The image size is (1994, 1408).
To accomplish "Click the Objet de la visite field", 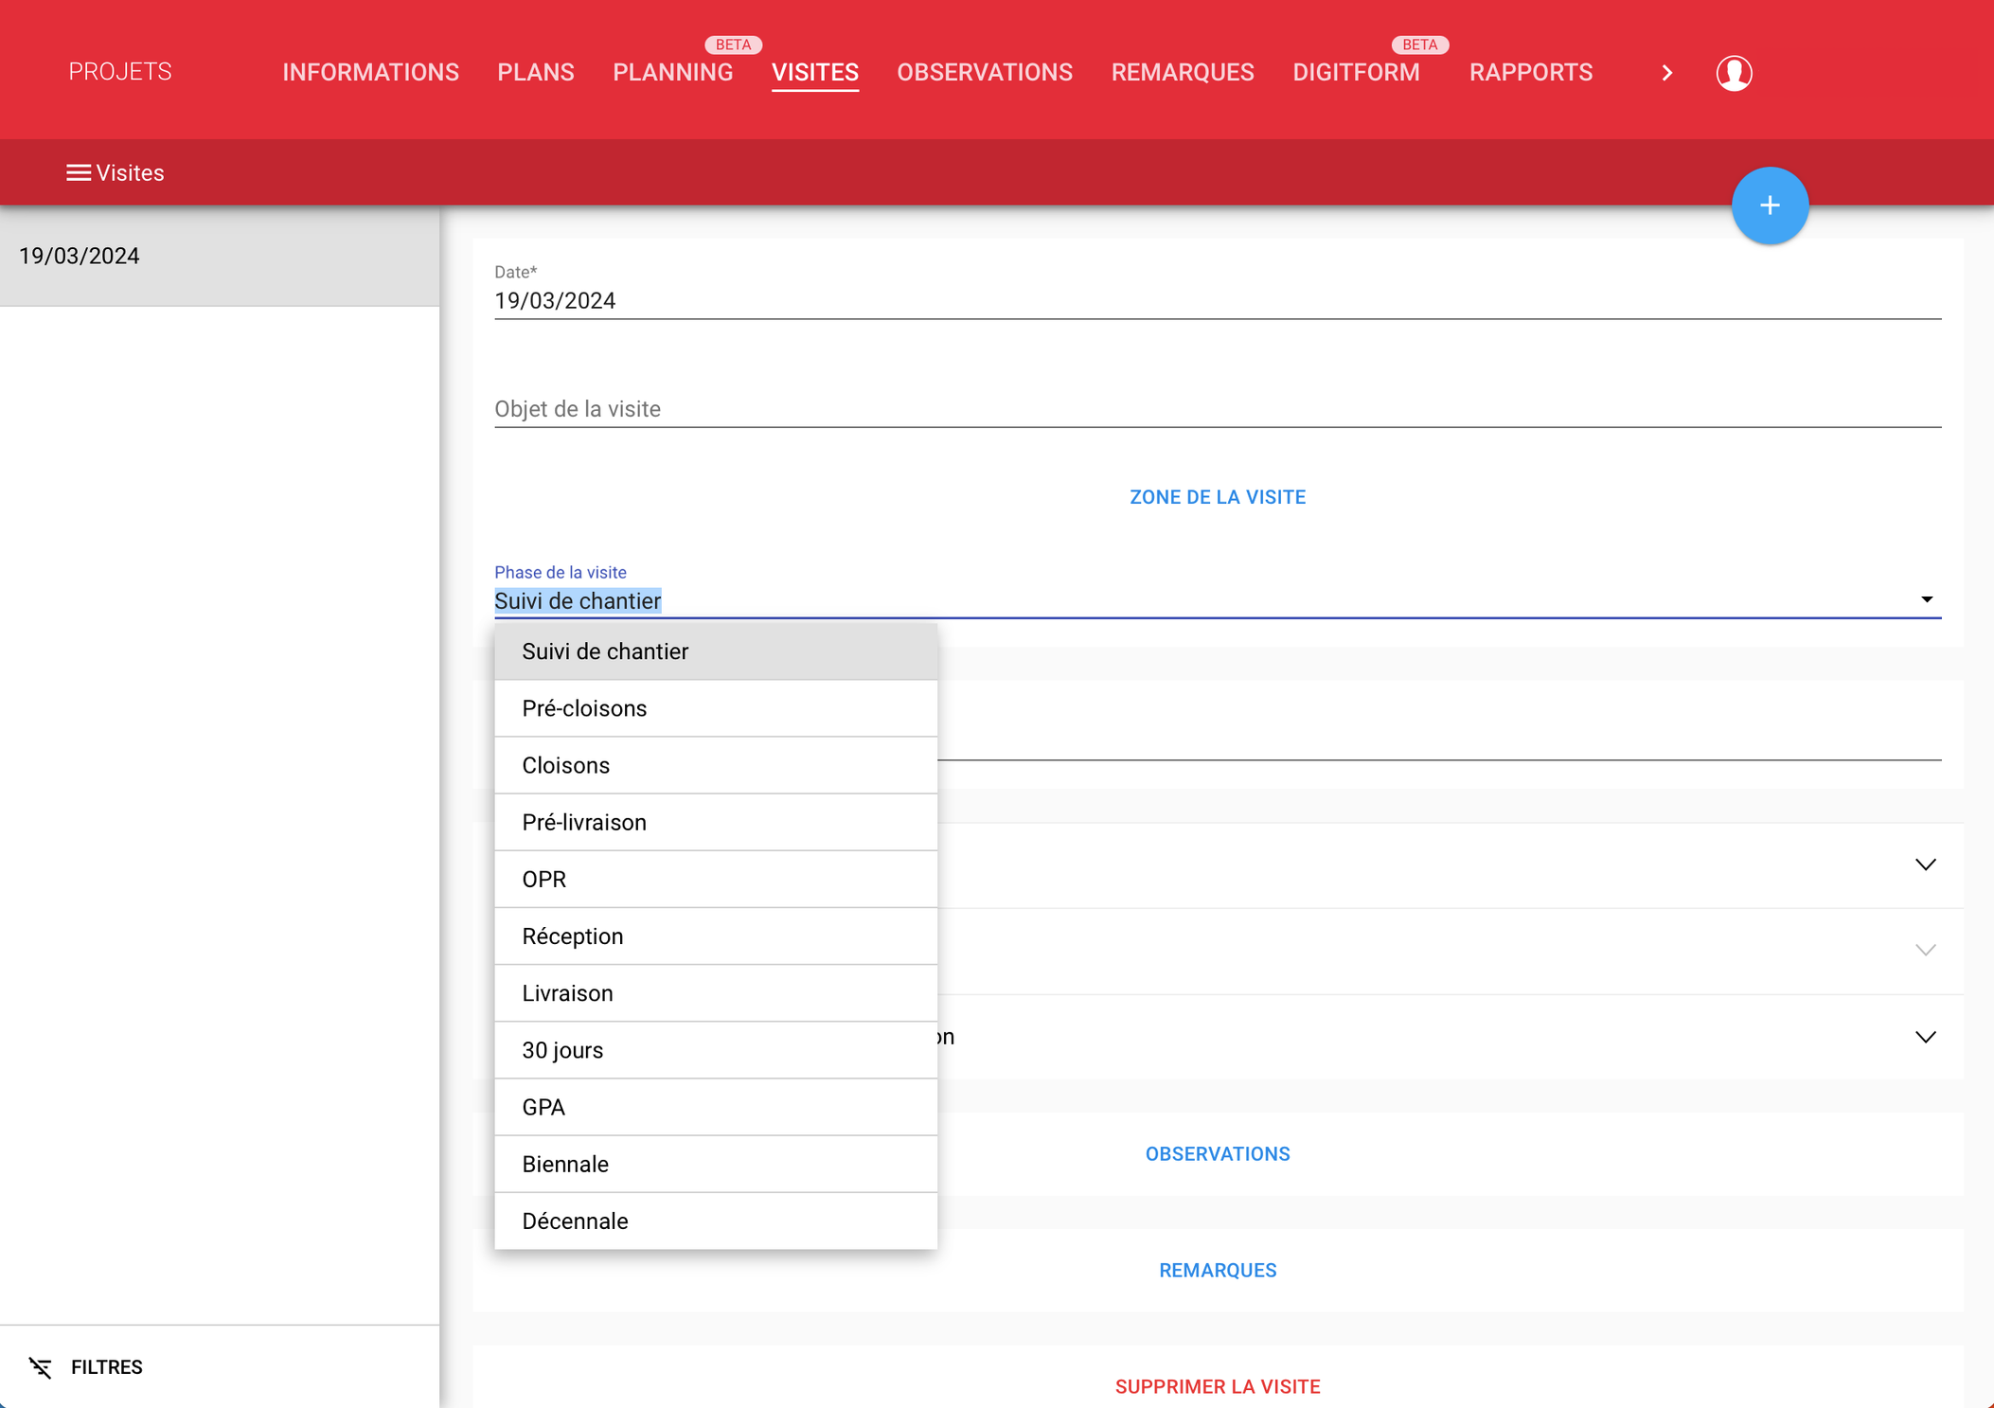I will pyautogui.click(x=1217, y=409).
